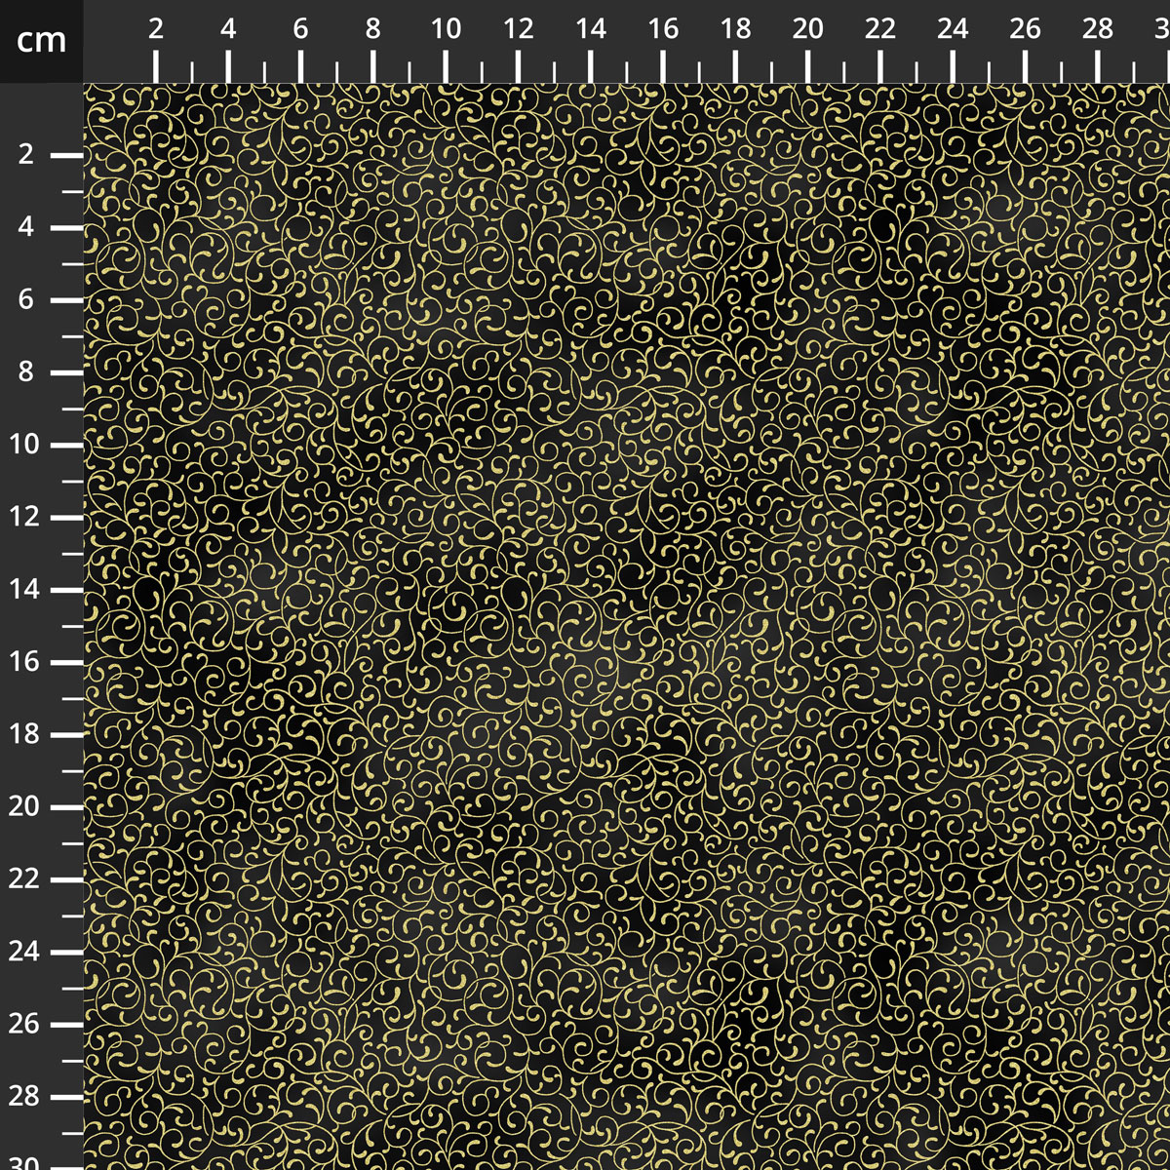Click the '22' mark on the horizontal ruler

tap(880, 29)
